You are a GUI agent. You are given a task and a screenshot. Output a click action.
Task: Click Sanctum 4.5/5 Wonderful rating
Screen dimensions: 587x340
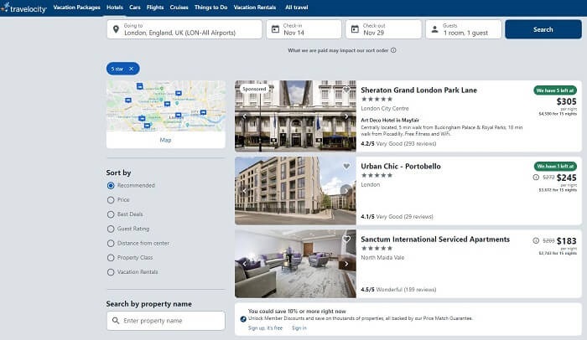click(398, 290)
